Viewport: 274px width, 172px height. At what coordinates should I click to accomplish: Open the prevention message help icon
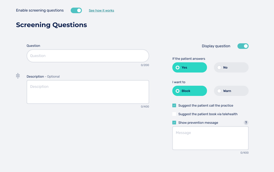click(x=246, y=123)
